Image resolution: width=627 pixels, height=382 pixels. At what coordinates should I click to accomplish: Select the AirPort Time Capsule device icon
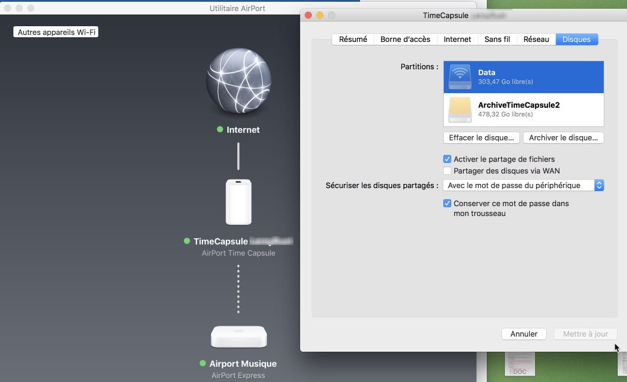[238, 202]
